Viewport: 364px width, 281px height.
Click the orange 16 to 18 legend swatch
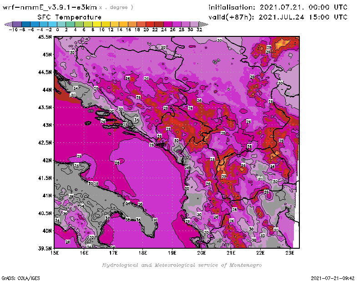(x=132, y=24)
